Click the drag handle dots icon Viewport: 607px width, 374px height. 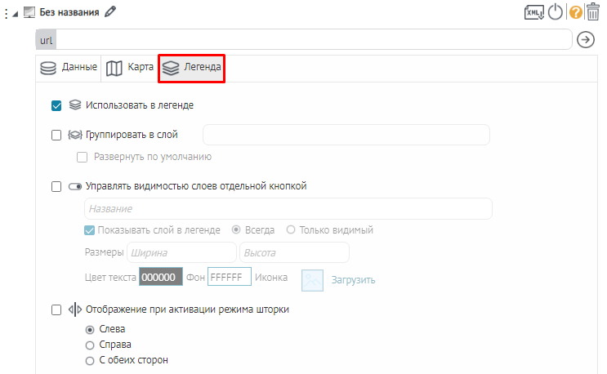click(x=7, y=14)
